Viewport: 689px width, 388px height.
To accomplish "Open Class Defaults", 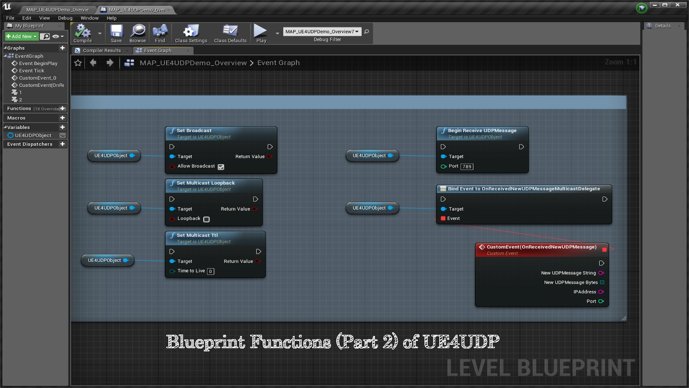I will click(x=230, y=32).
